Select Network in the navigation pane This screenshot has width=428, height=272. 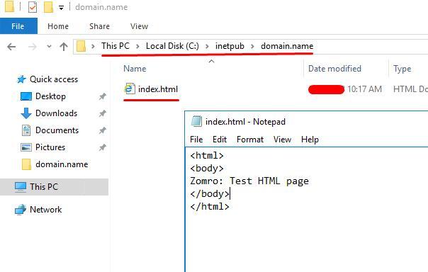(x=45, y=210)
